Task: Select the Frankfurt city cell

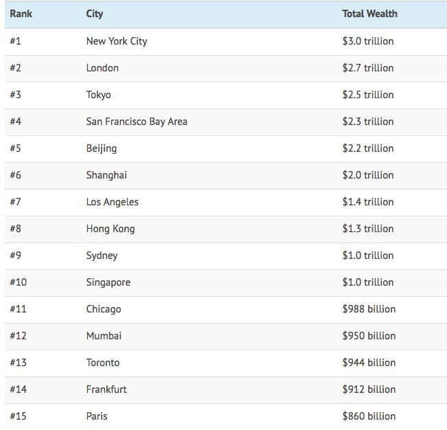Action: 106,389
